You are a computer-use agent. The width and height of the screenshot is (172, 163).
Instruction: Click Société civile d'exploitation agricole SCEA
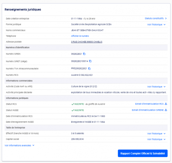(x=91, y=24)
